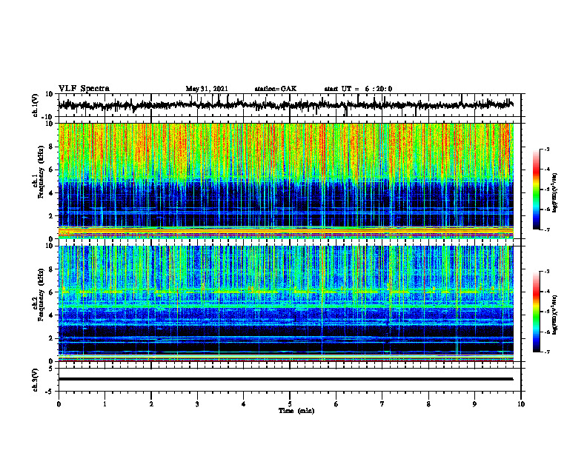This screenshot has height=453, width=587.
Task: Click the "6" kHz tick on the ch.2 frequency axis
Action: point(52,292)
